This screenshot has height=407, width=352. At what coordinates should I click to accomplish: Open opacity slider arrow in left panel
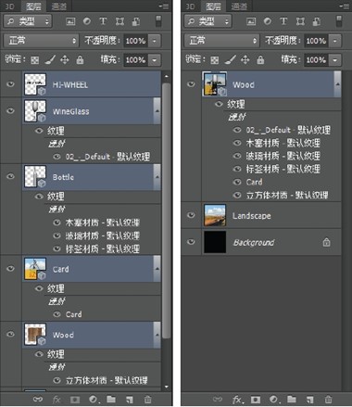[155, 41]
